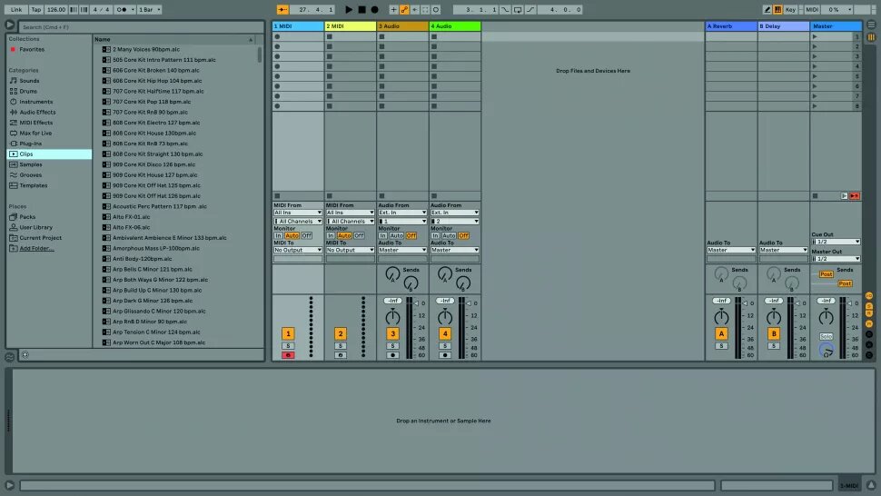Launch Master scene 1 play arrow

[x=815, y=37]
